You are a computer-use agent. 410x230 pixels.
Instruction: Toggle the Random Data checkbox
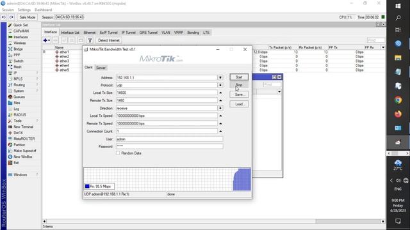click(118, 153)
